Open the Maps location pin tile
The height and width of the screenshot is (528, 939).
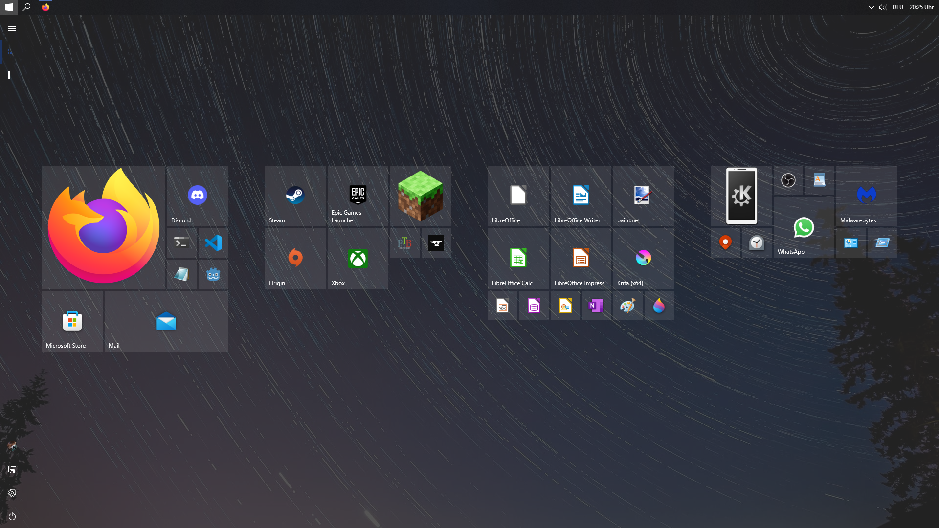pyautogui.click(x=726, y=243)
